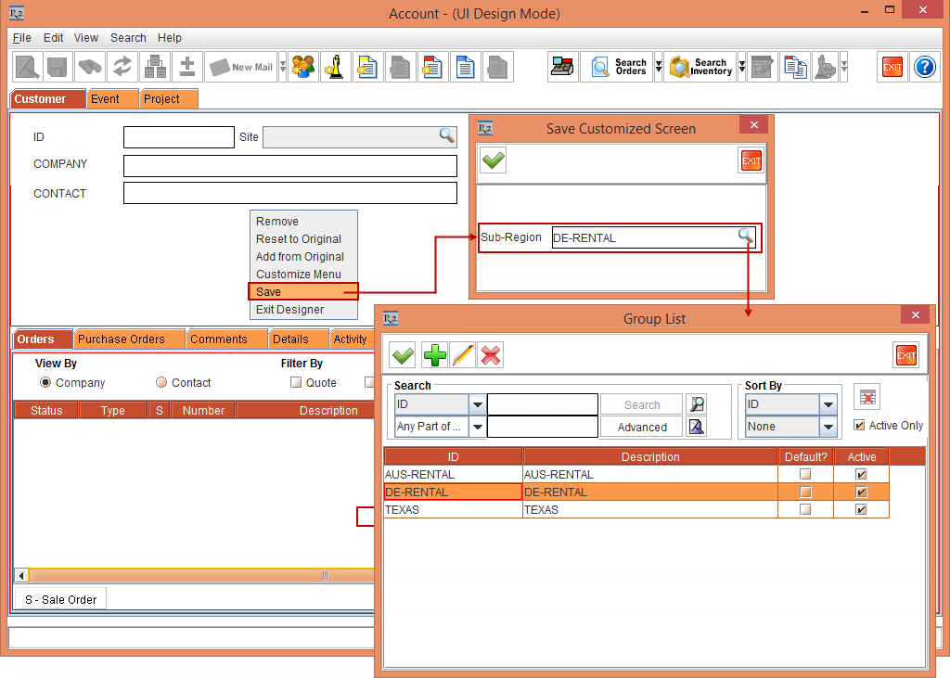This screenshot has width=950, height=678.
Task: Confirm with green checkmark in Save Customized Screen
Action: coord(494,160)
